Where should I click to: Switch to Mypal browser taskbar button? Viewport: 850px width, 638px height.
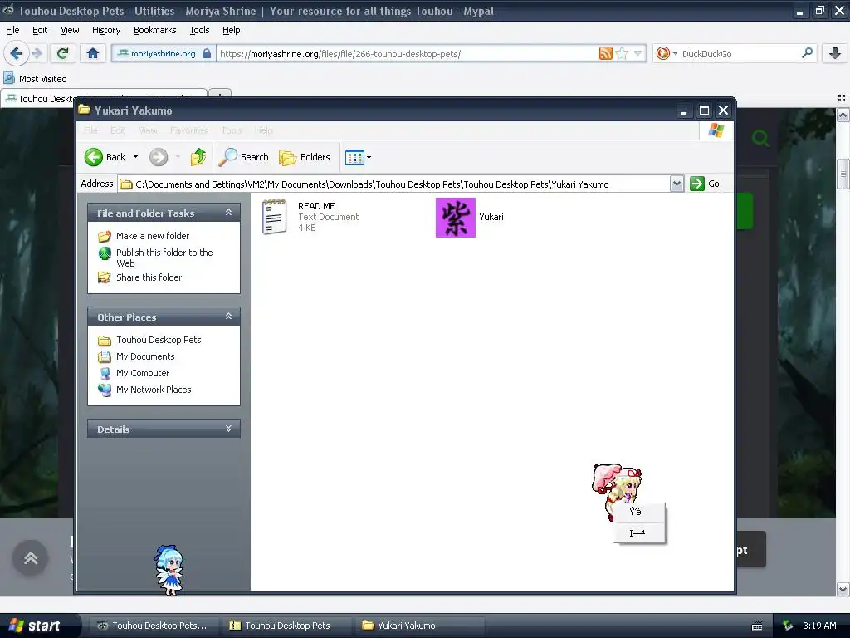coord(154,626)
